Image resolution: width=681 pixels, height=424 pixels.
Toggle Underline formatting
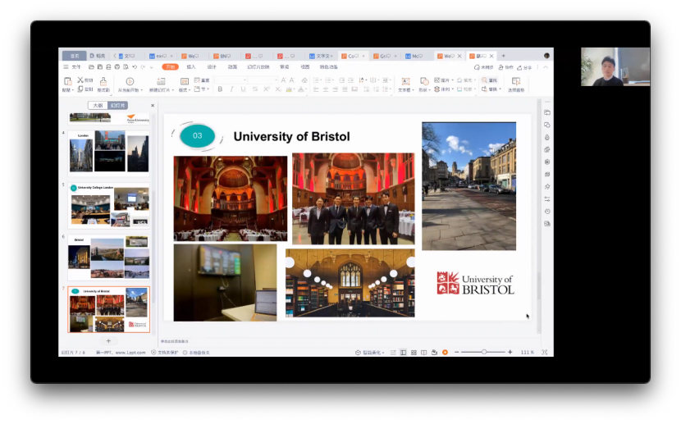243,89
